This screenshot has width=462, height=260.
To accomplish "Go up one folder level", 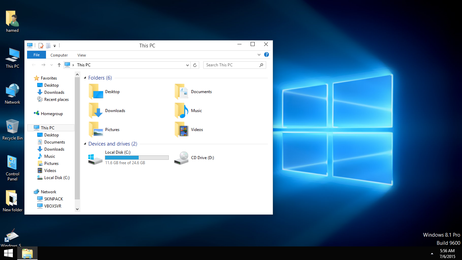I will (59, 65).
